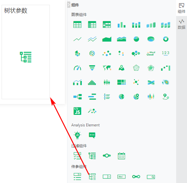Screen dimensions: 187x183
Task: Select the world map chart icon
Action: point(107,68)
